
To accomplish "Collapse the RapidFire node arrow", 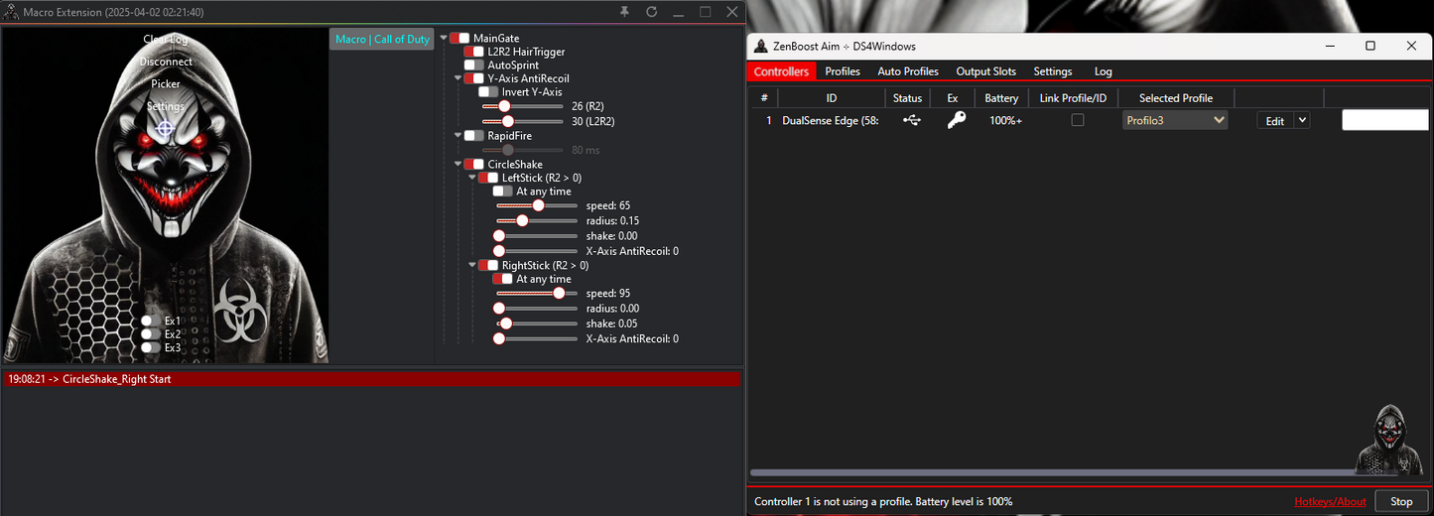I will 458,136.
